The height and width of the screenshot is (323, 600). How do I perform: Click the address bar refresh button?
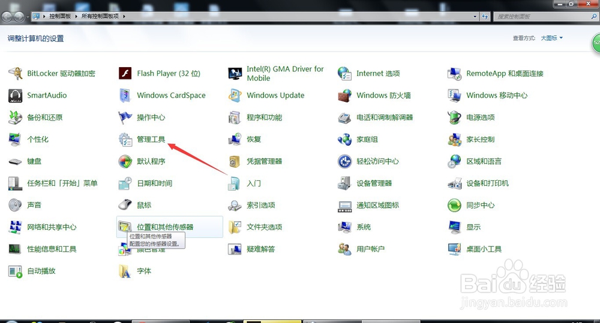click(485, 16)
